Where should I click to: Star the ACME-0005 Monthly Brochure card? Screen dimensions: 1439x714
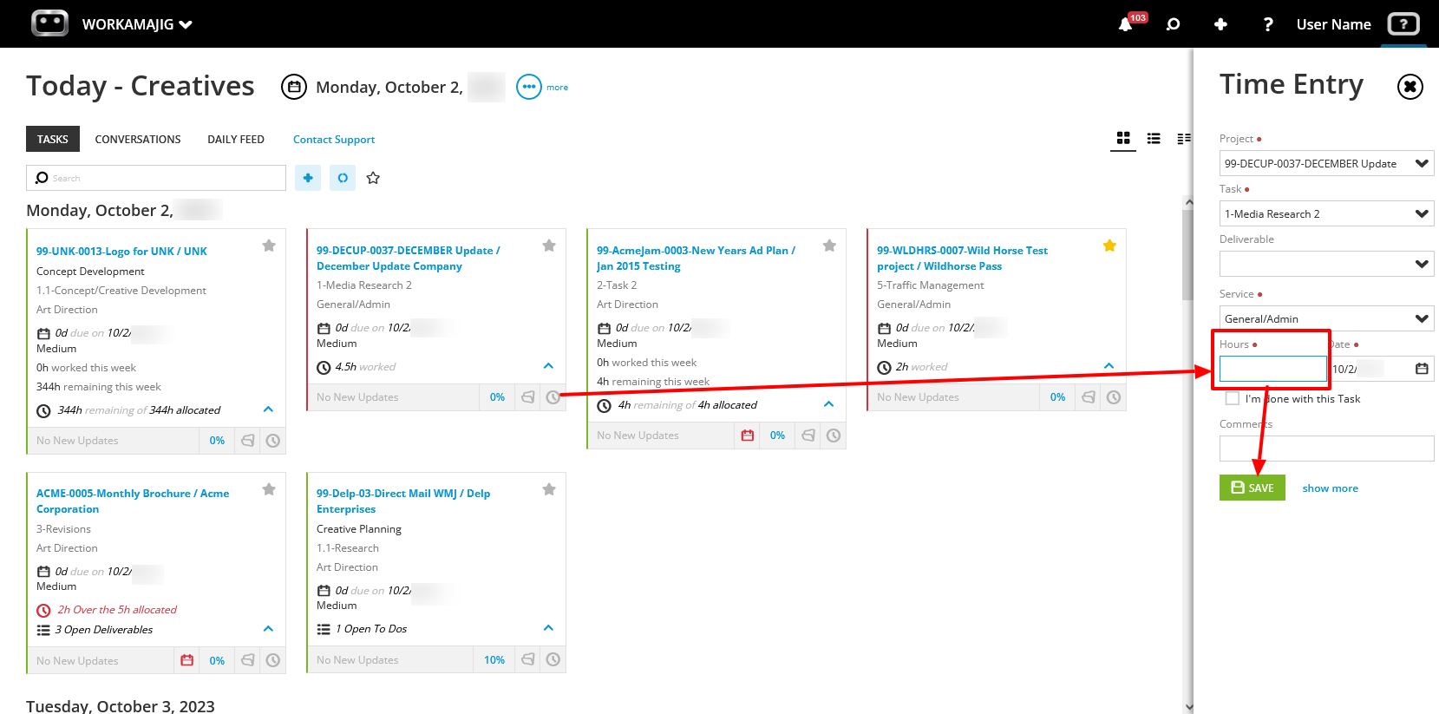[x=269, y=489]
